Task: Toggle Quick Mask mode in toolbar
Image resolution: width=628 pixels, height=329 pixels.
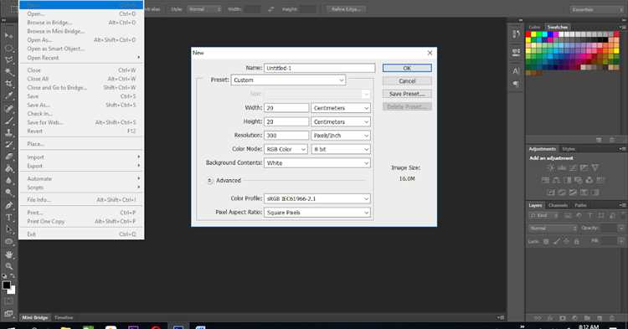Action: tap(8, 301)
